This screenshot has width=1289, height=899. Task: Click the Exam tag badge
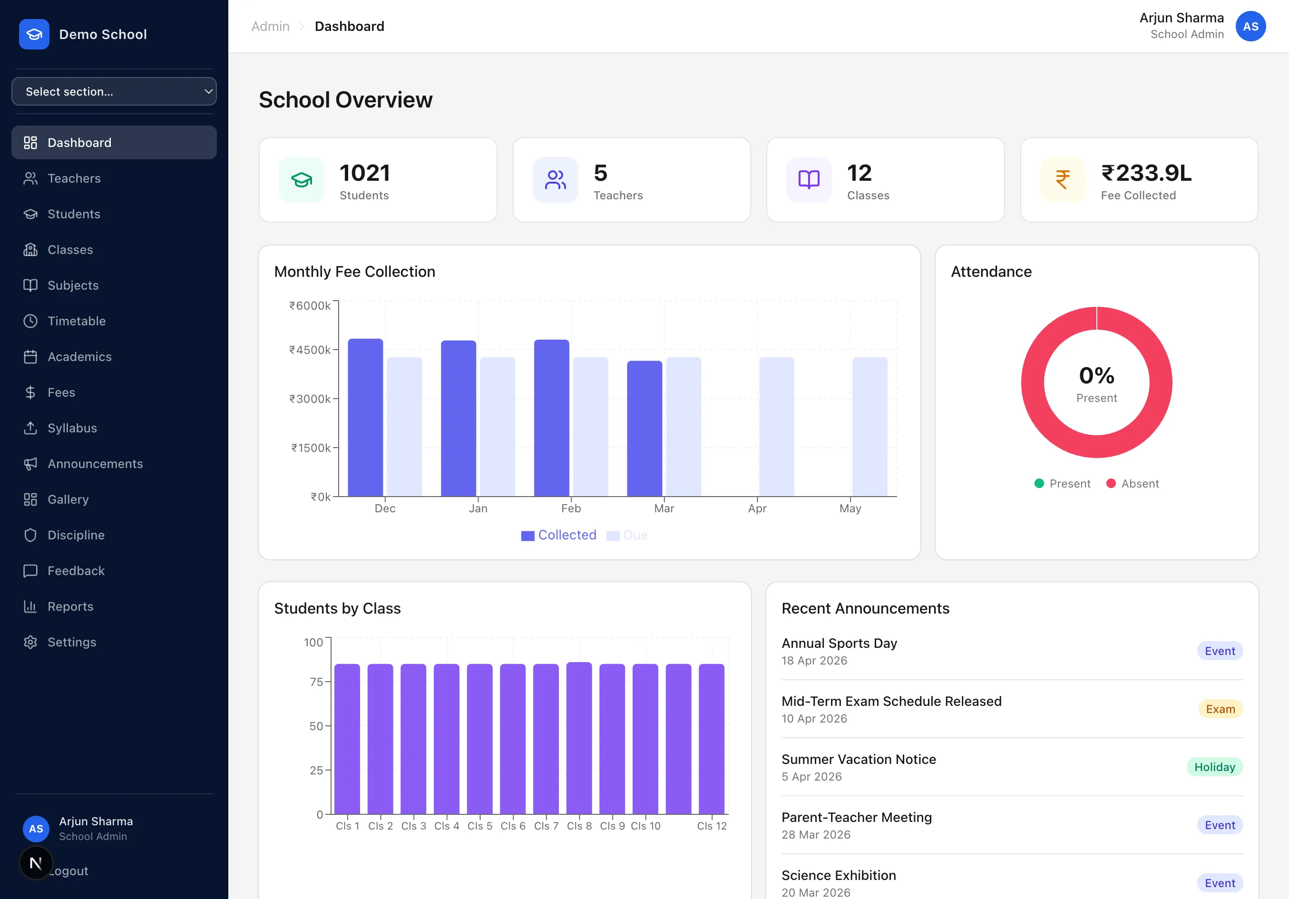pos(1221,709)
